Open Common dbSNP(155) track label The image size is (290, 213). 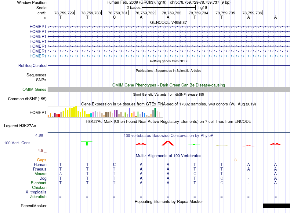click(27, 99)
